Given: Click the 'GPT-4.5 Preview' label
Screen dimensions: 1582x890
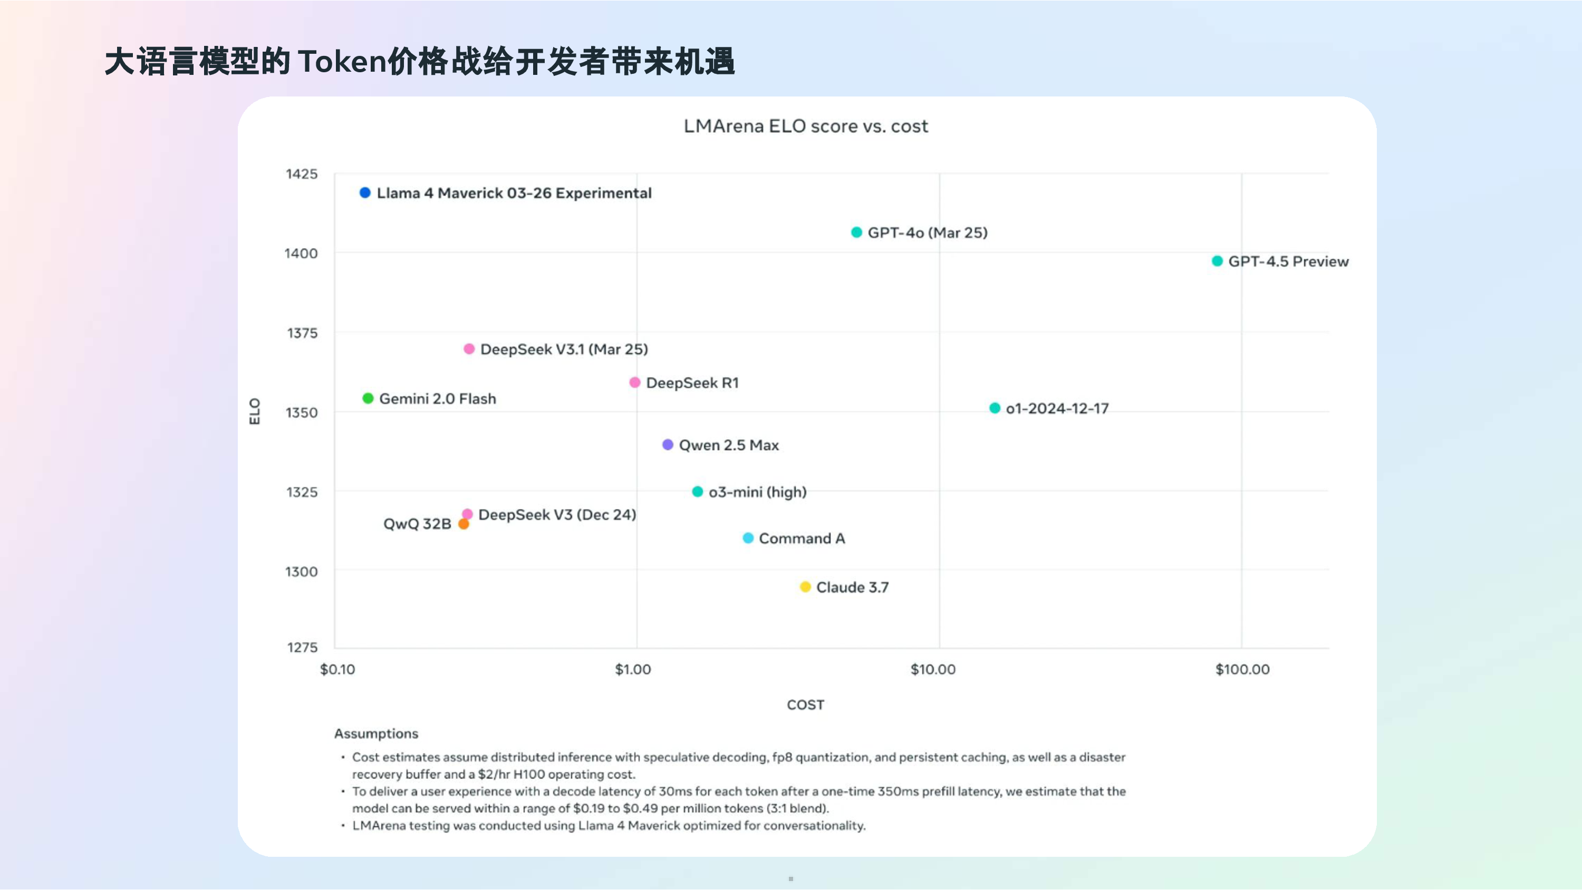Looking at the screenshot, I should click(x=1288, y=262).
